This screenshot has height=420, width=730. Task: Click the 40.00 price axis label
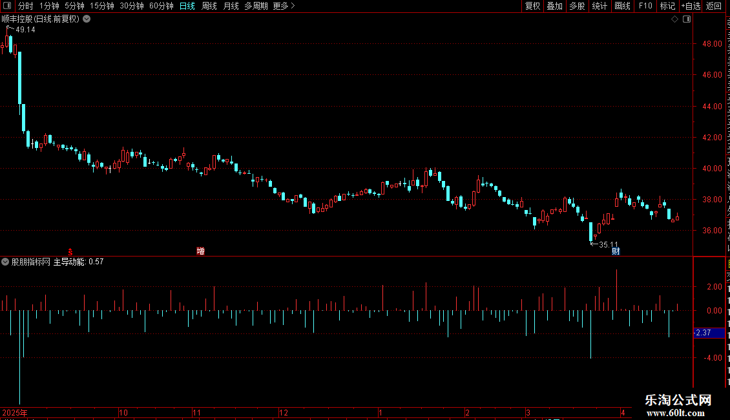coord(713,169)
